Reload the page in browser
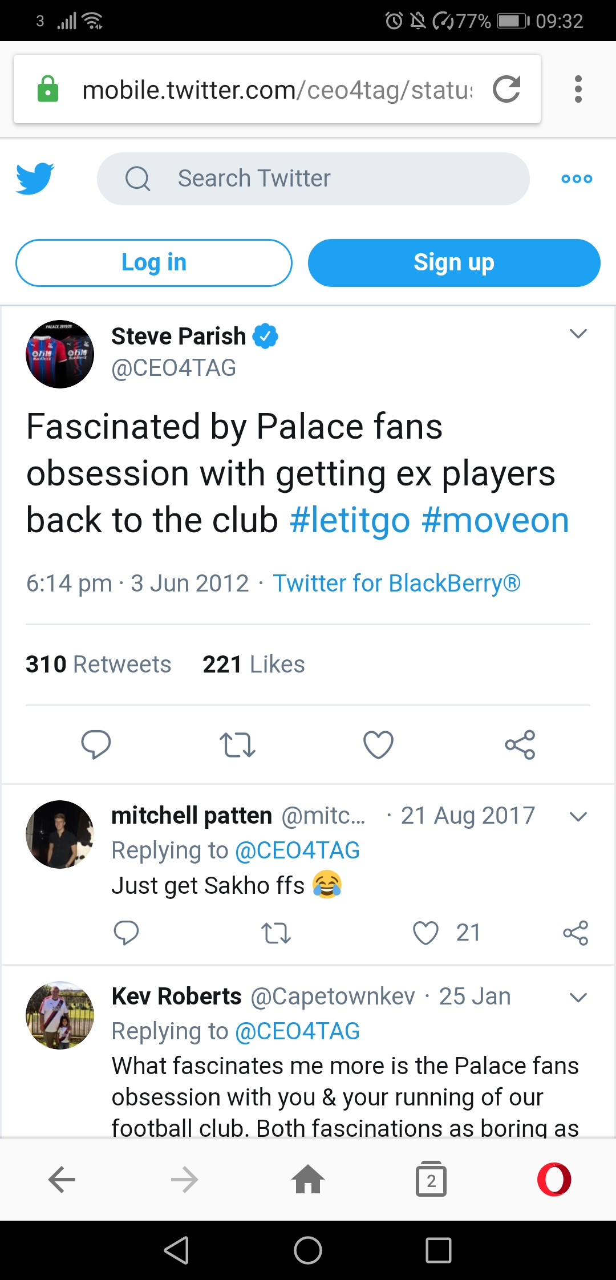 [x=506, y=89]
